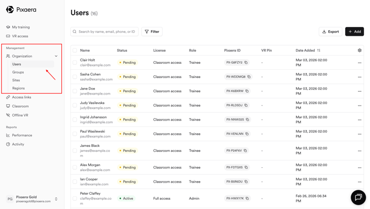The image size is (370, 209).
Task: Click the Pixaera logo icon
Action: pos(10,10)
